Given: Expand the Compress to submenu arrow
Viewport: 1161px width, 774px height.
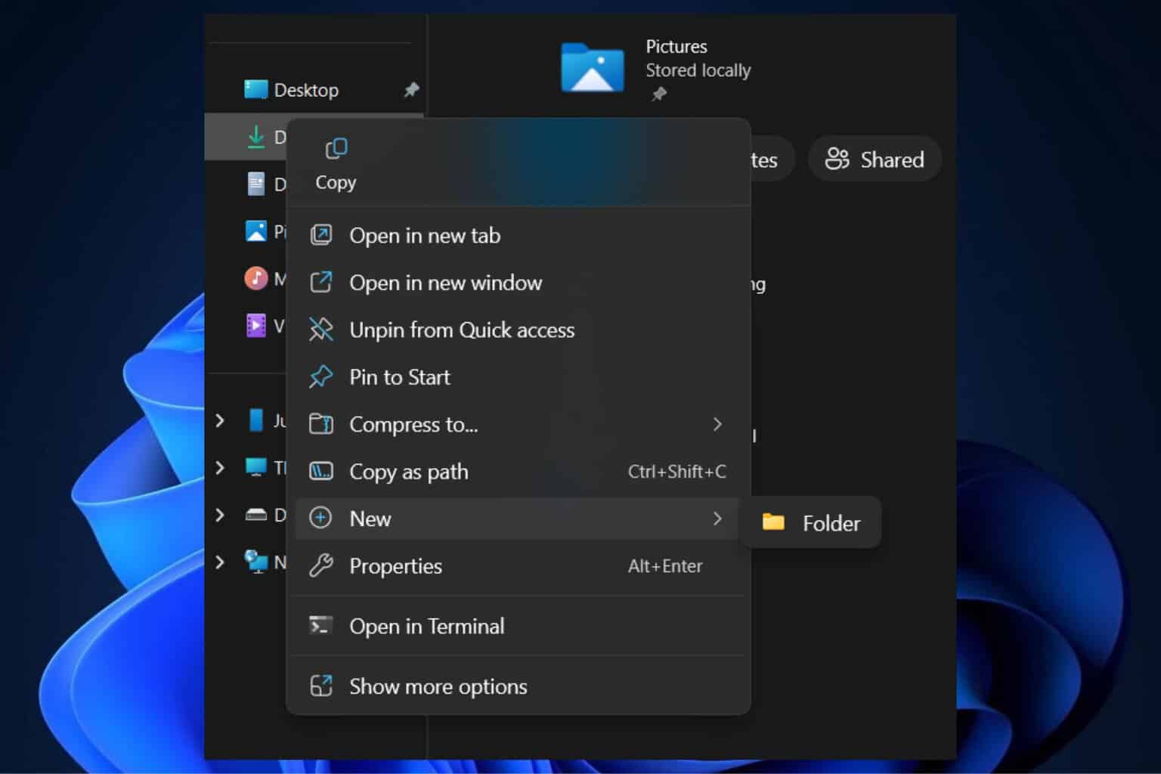Looking at the screenshot, I should pos(717,425).
